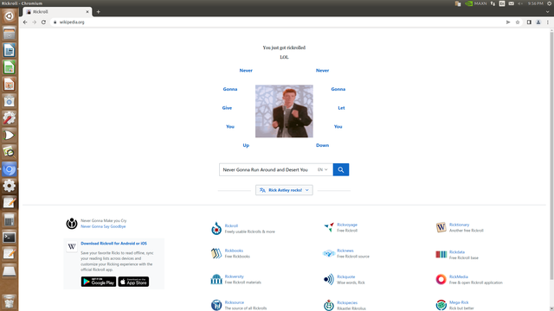The width and height of the screenshot is (554, 311).
Task: Click the Up link below the image
Action: [x=246, y=145]
